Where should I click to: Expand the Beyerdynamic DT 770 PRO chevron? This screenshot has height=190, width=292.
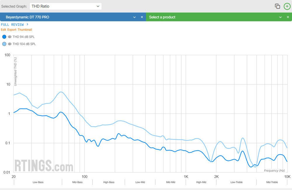coord(135,17)
